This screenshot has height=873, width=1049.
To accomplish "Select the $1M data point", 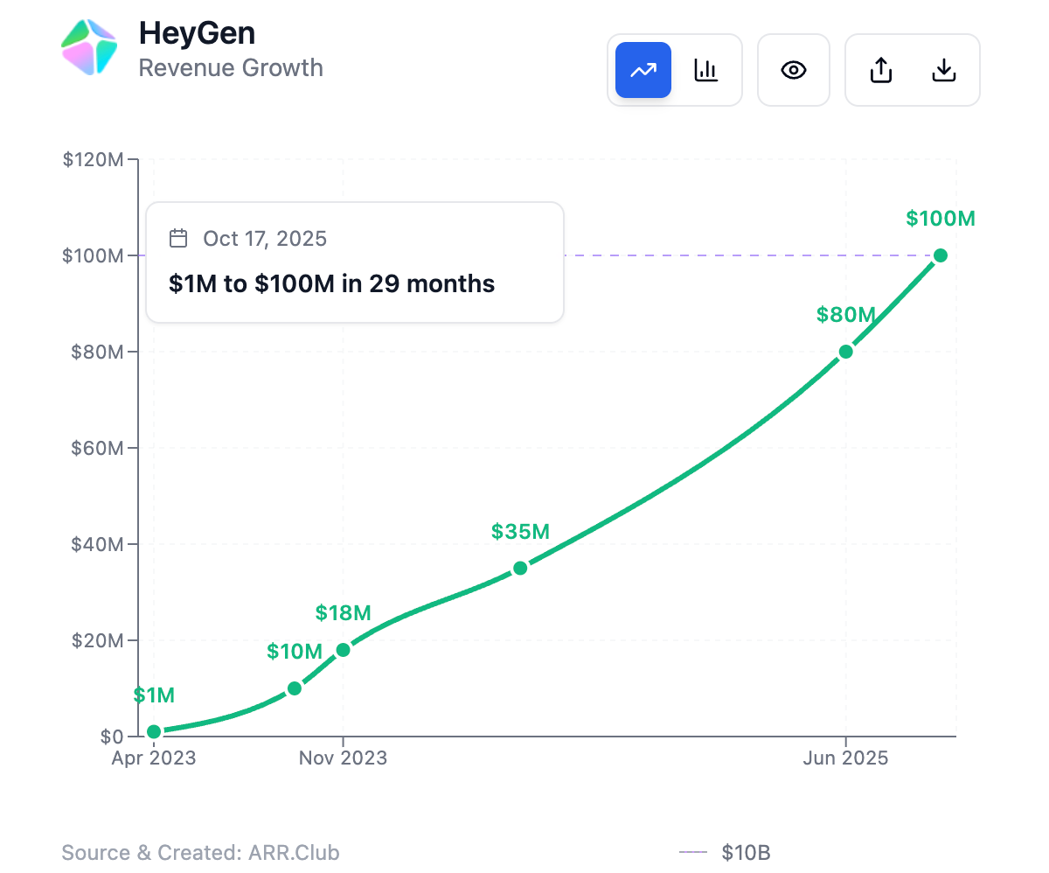I will pyautogui.click(x=154, y=731).
